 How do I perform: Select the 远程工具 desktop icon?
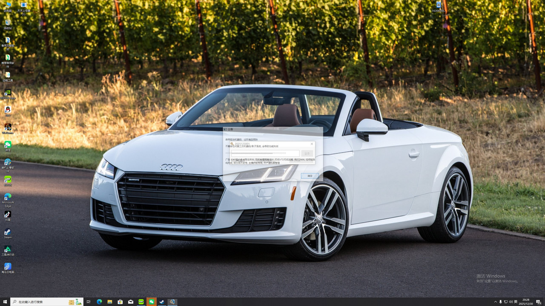tap(8, 76)
